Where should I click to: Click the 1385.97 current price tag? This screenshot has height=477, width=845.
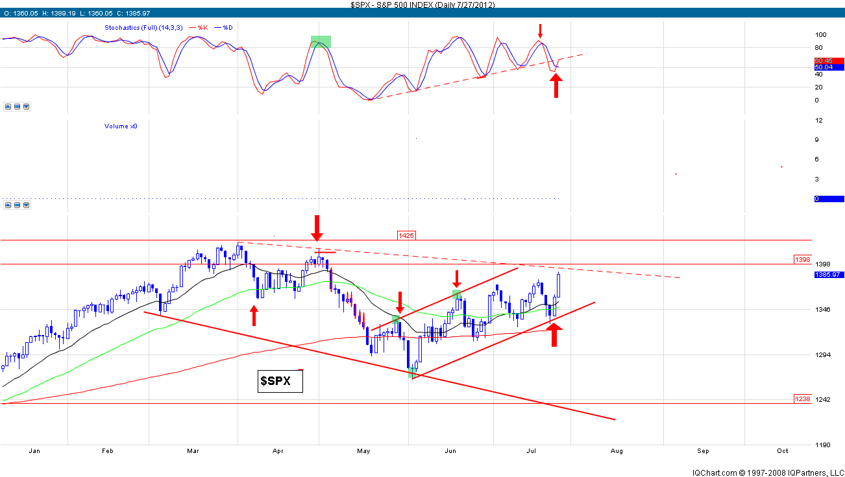click(x=827, y=275)
